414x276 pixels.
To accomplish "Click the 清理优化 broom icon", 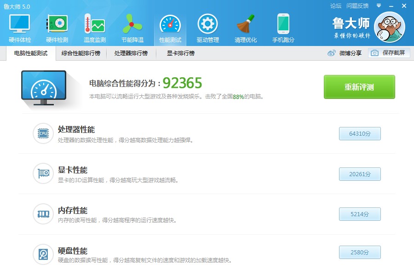I will (x=245, y=24).
